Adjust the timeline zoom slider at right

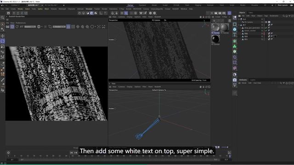tap(225, 147)
